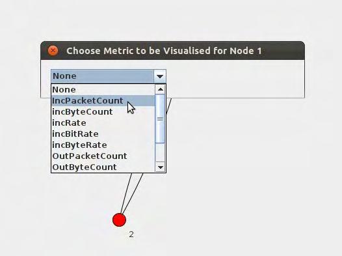Click the list scrollbar down arrow
The image size is (342, 256).
click(161, 167)
